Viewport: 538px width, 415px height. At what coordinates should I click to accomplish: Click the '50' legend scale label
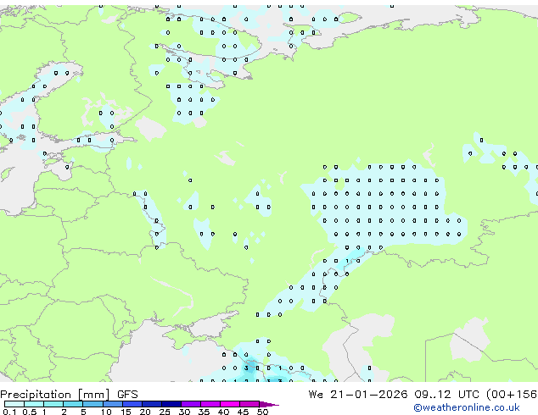tap(262, 412)
